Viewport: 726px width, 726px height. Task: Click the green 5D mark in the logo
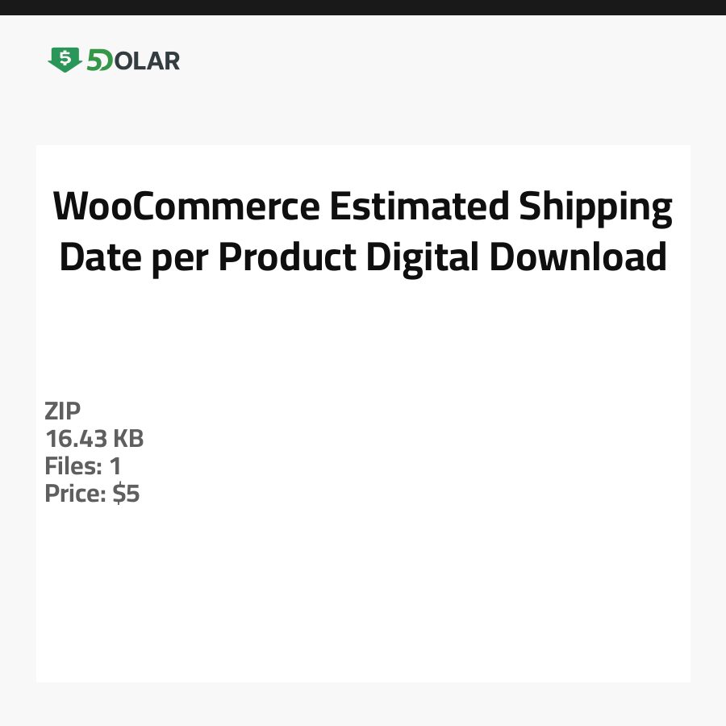coord(98,60)
